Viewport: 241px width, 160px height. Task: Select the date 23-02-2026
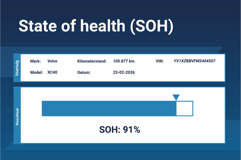point(124,73)
